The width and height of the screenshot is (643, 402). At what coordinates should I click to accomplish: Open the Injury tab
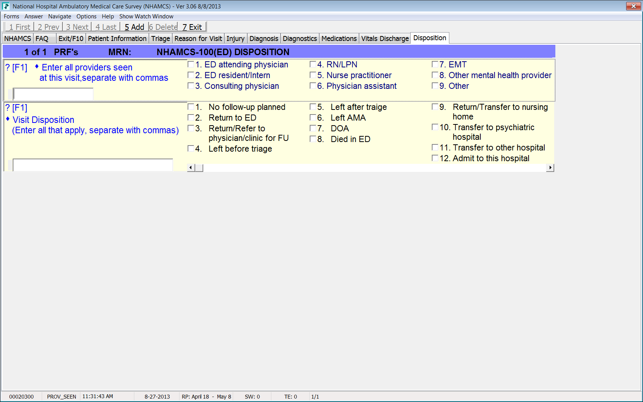[x=235, y=39]
